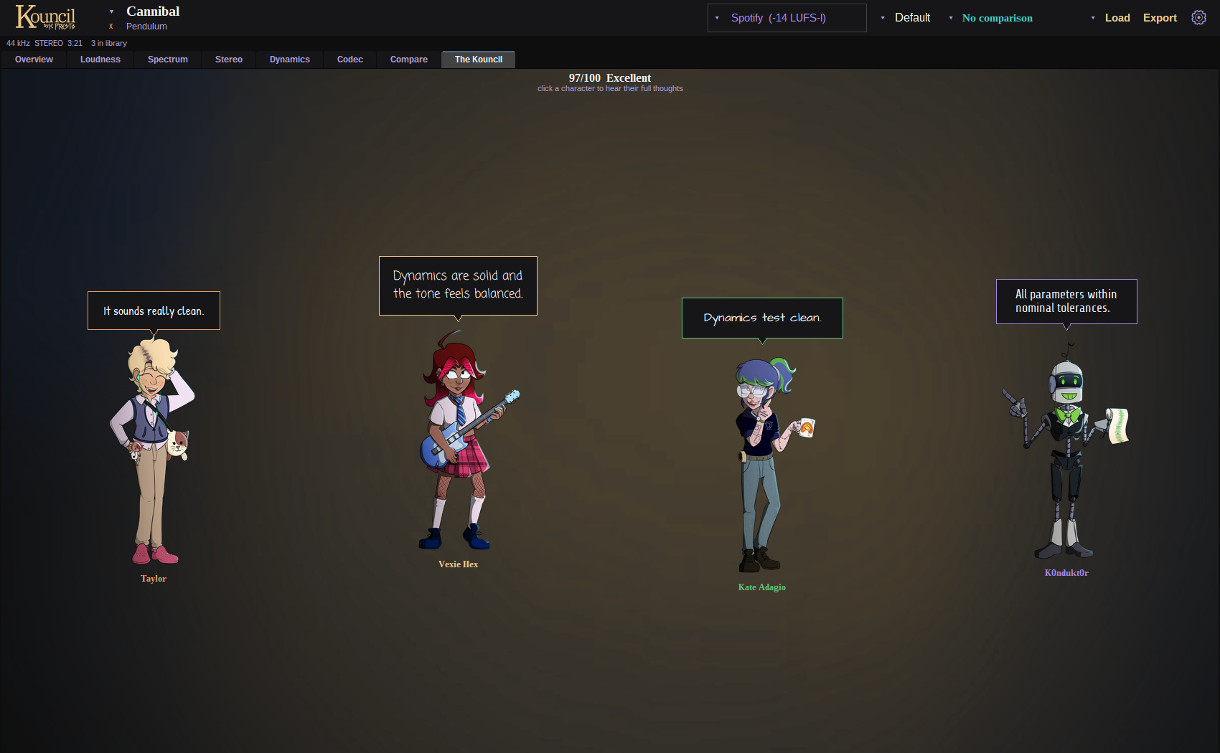Image resolution: width=1220 pixels, height=753 pixels.
Task: Click the Export button
Action: (x=1160, y=18)
